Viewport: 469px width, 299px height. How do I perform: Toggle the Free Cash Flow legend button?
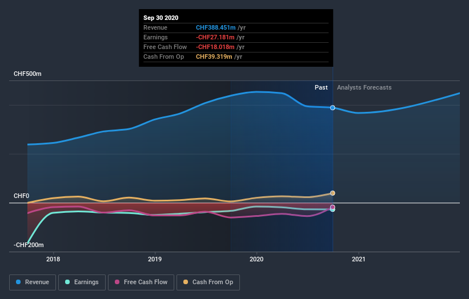tap(141, 282)
